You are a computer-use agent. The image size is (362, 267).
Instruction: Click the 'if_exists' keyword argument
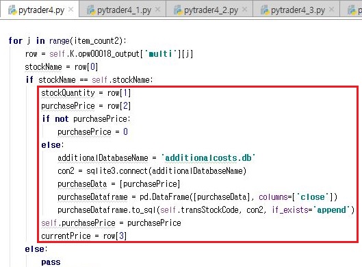290,210
